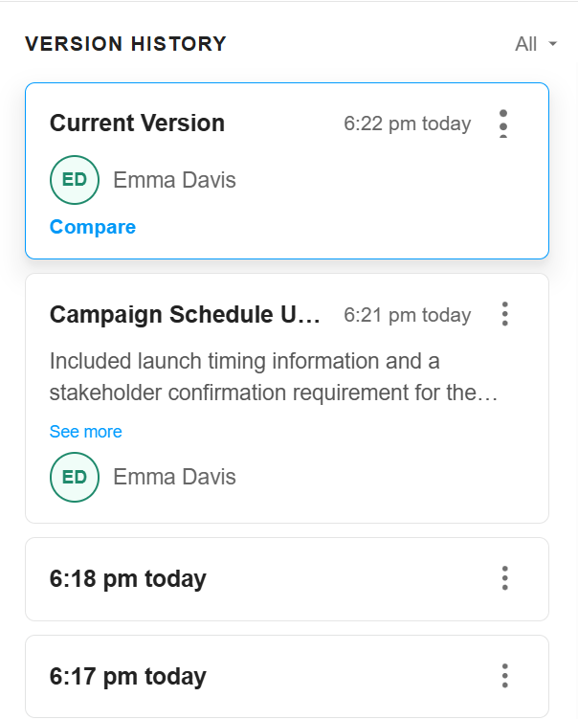The width and height of the screenshot is (578, 719).
Task: Click Compare under Current Version
Action: [93, 227]
